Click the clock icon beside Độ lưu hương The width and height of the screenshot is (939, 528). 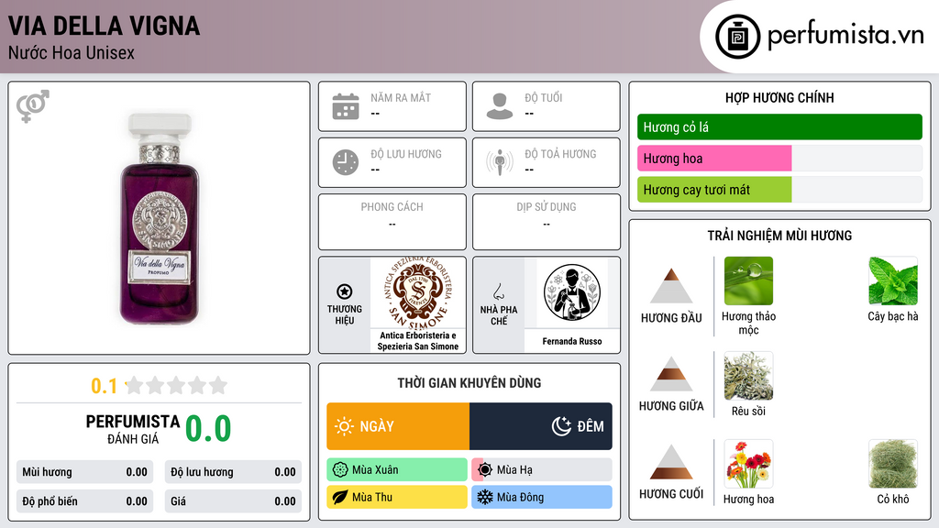tap(346, 162)
